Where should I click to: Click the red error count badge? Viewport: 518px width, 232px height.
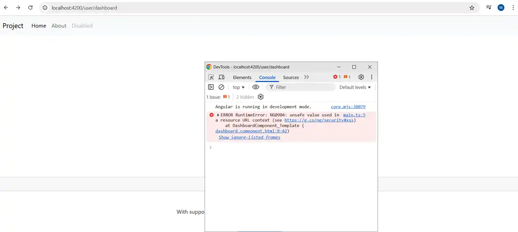[x=337, y=77]
